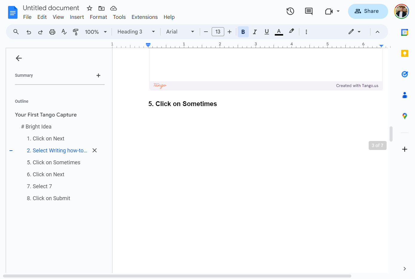Screen dimensions: 415x279
Task: Open the comments panel icon
Action: click(x=309, y=11)
